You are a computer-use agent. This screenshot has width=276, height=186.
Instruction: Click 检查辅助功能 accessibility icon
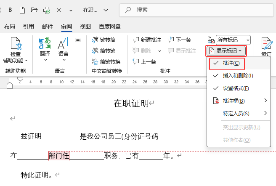pos(16,43)
